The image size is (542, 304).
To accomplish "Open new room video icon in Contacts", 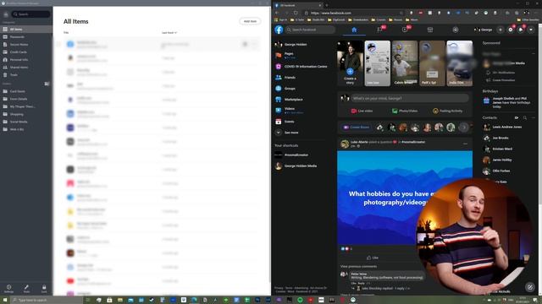I will [x=516, y=118].
